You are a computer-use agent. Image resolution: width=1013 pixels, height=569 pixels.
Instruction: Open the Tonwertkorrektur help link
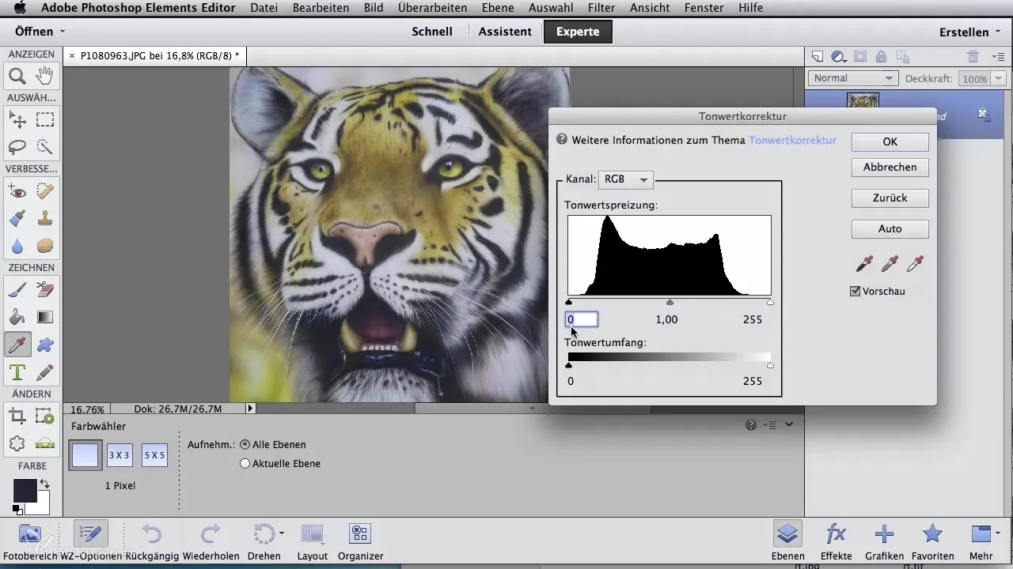792,140
